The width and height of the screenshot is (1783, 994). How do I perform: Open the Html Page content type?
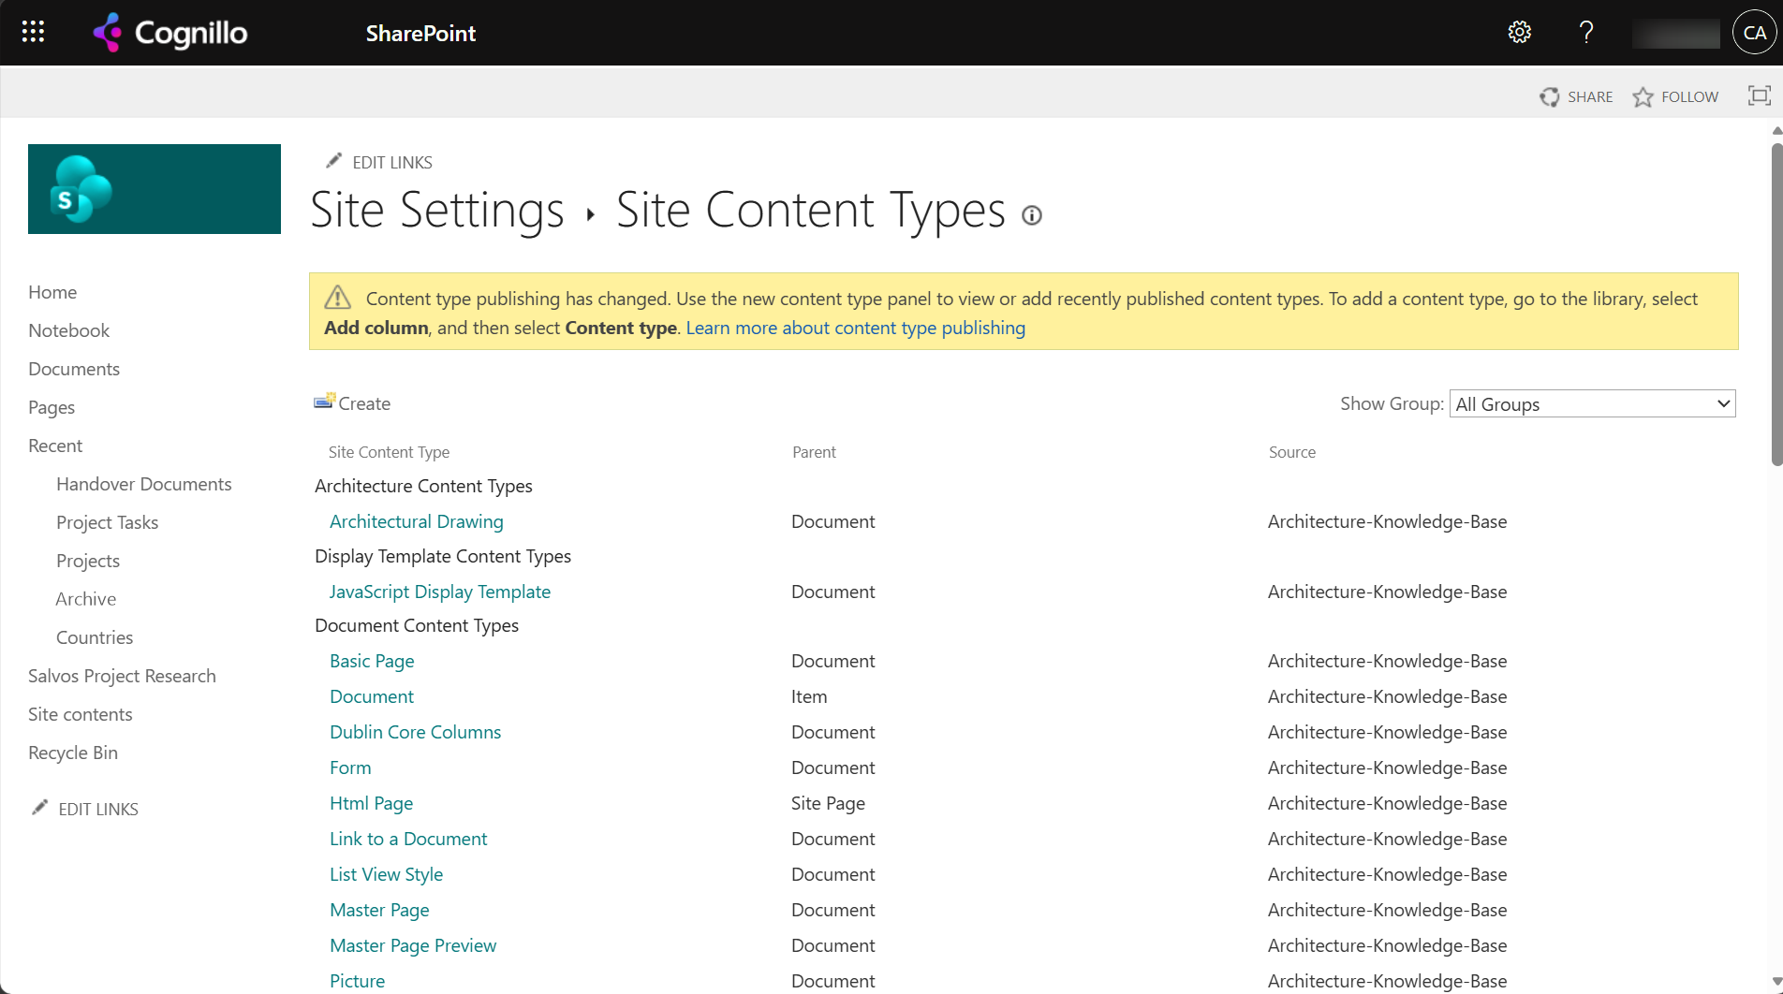pyautogui.click(x=372, y=803)
